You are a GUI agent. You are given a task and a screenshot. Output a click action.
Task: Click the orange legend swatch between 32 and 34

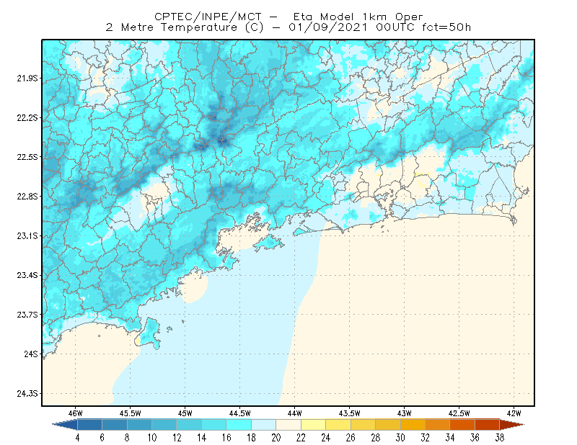point(438,425)
